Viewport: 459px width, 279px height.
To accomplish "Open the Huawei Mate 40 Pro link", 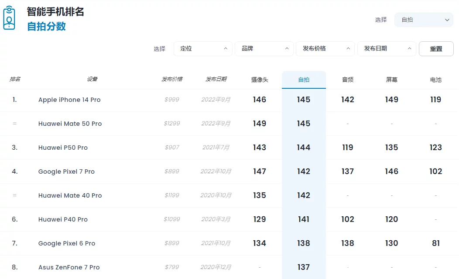I will point(70,196).
